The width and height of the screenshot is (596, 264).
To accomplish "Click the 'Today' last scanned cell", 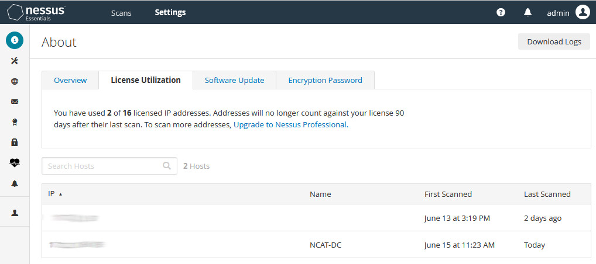I will [x=535, y=245].
